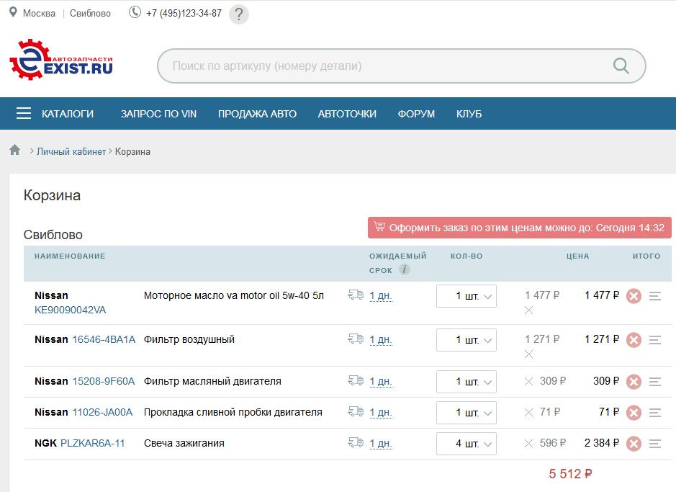
Task: Open the Клуб menu item
Action: click(469, 114)
